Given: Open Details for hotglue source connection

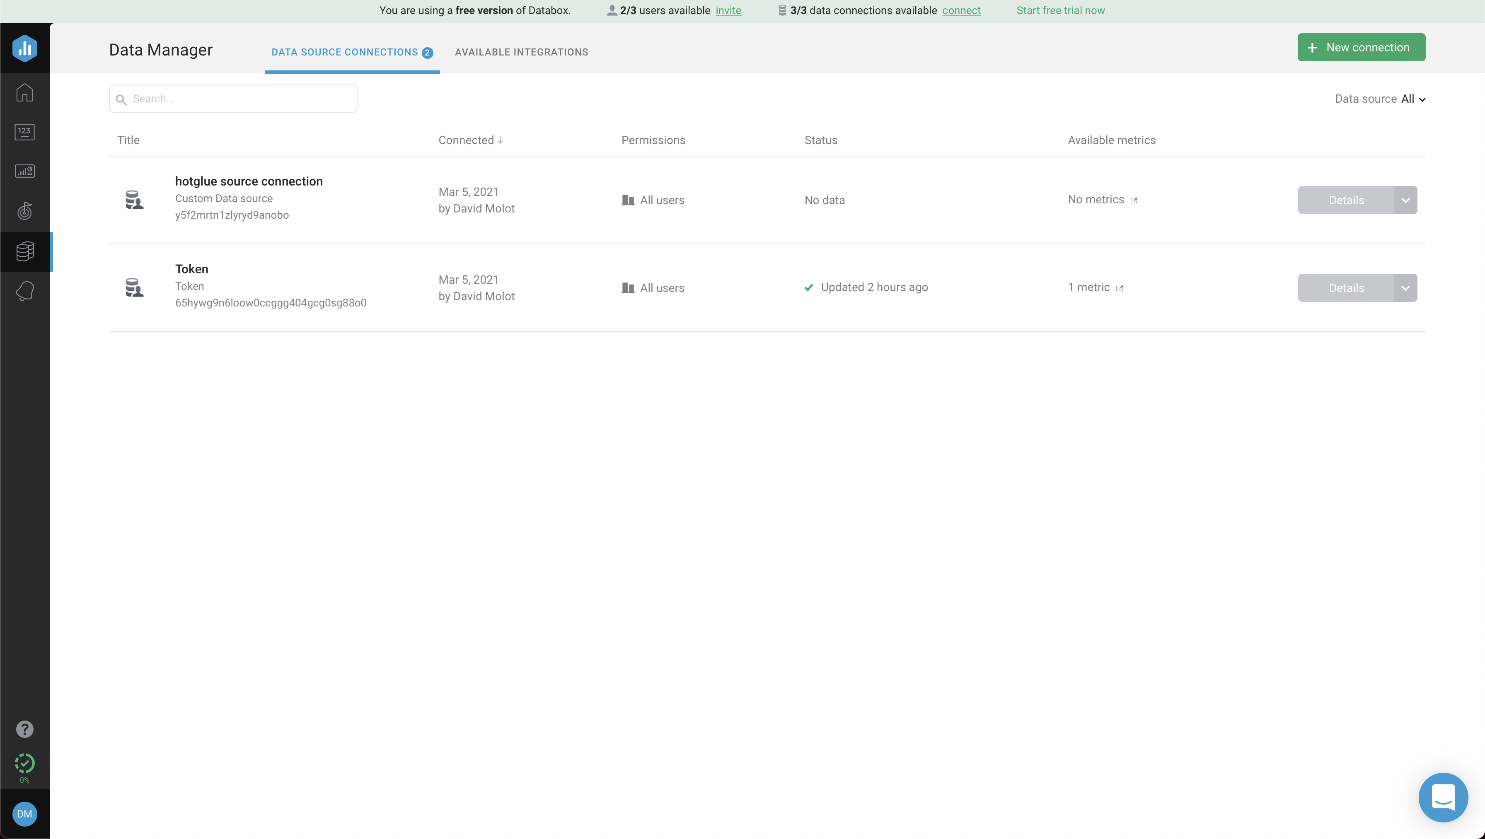Looking at the screenshot, I should click(1346, 200).
